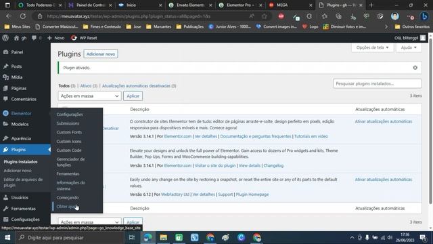Select 'Informações do sistema' flyout item
This screenshot has width=433, height=244.
tap(70, 186)
